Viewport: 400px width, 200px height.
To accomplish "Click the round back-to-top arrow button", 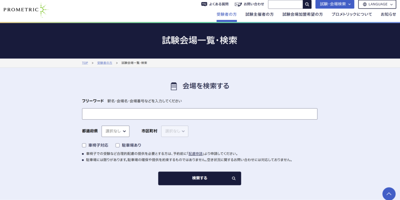I will tap(389, 194).
